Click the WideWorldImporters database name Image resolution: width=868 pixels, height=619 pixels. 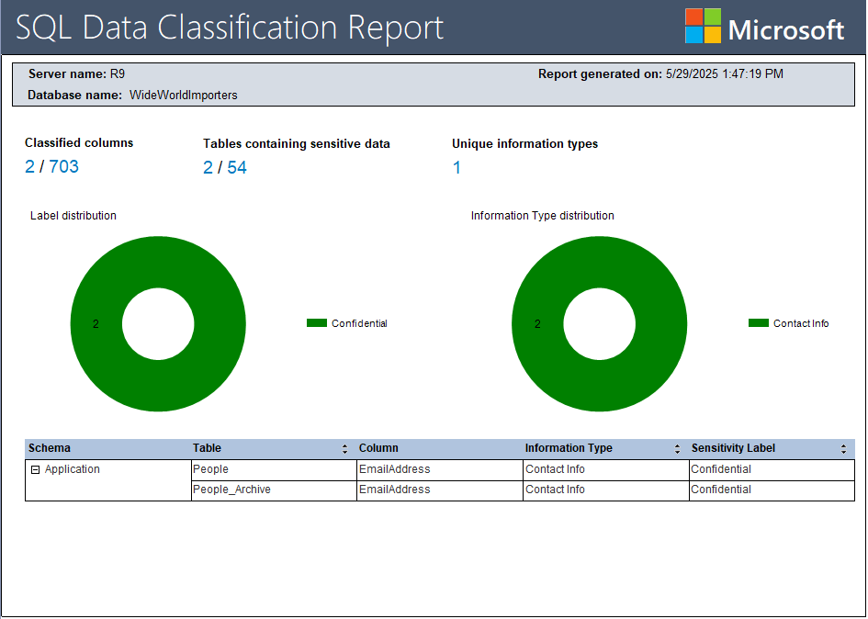click(x=184, y=95)
